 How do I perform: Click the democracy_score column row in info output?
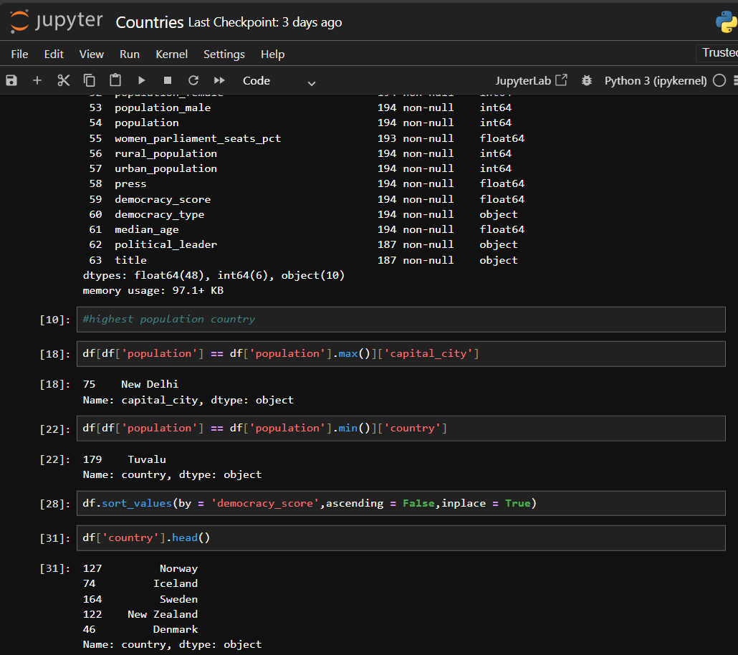(307, 199)
